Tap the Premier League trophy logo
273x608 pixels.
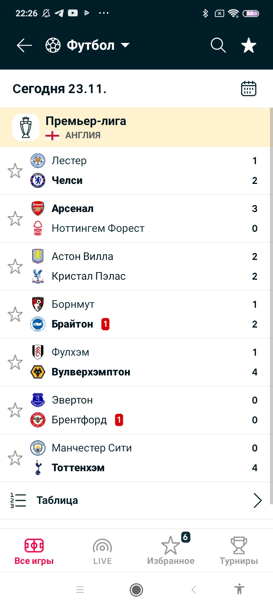[x=26, y=127]
